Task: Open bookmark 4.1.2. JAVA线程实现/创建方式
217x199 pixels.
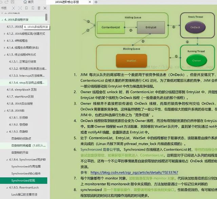Action: 26,34
